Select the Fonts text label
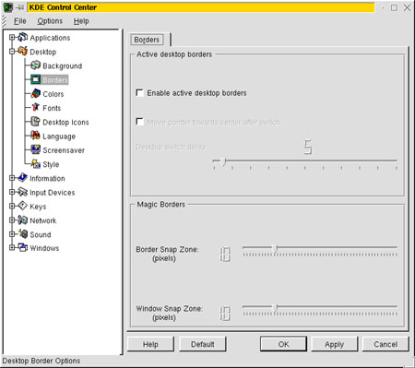This screenshot has height=368, width=415. 52,108
